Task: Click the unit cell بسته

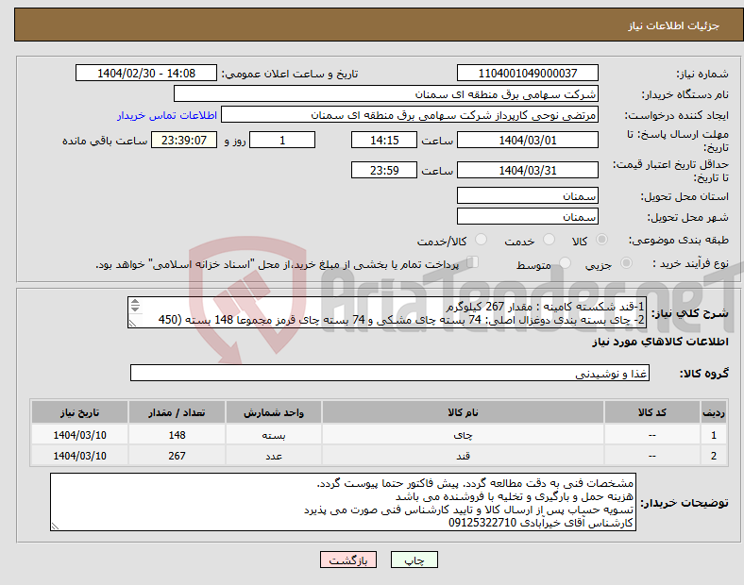Action: tap(274, 435)
